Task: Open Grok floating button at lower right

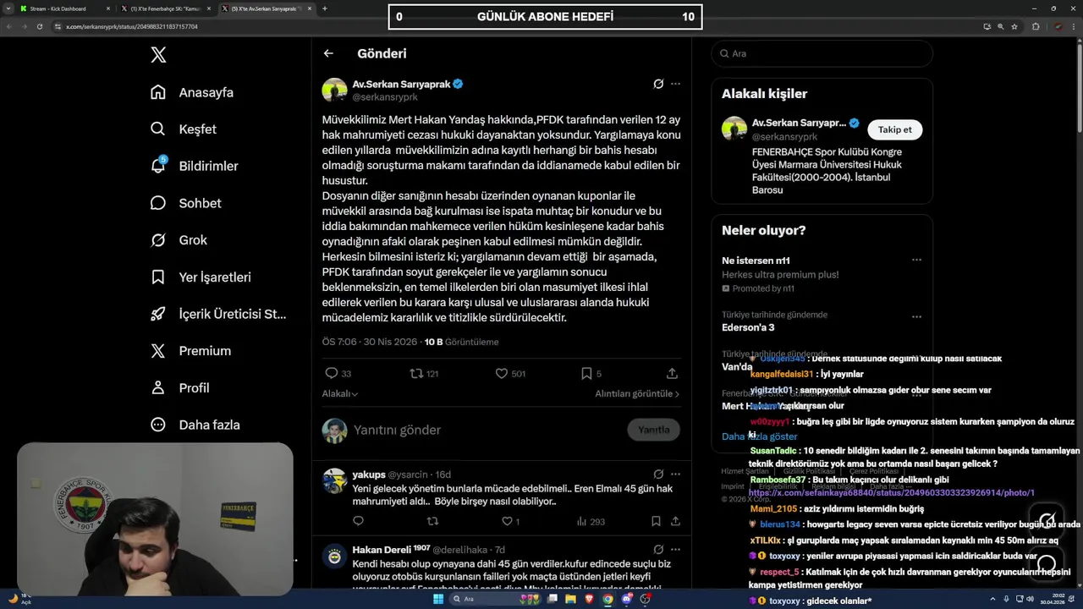Action: (1047, 519)
